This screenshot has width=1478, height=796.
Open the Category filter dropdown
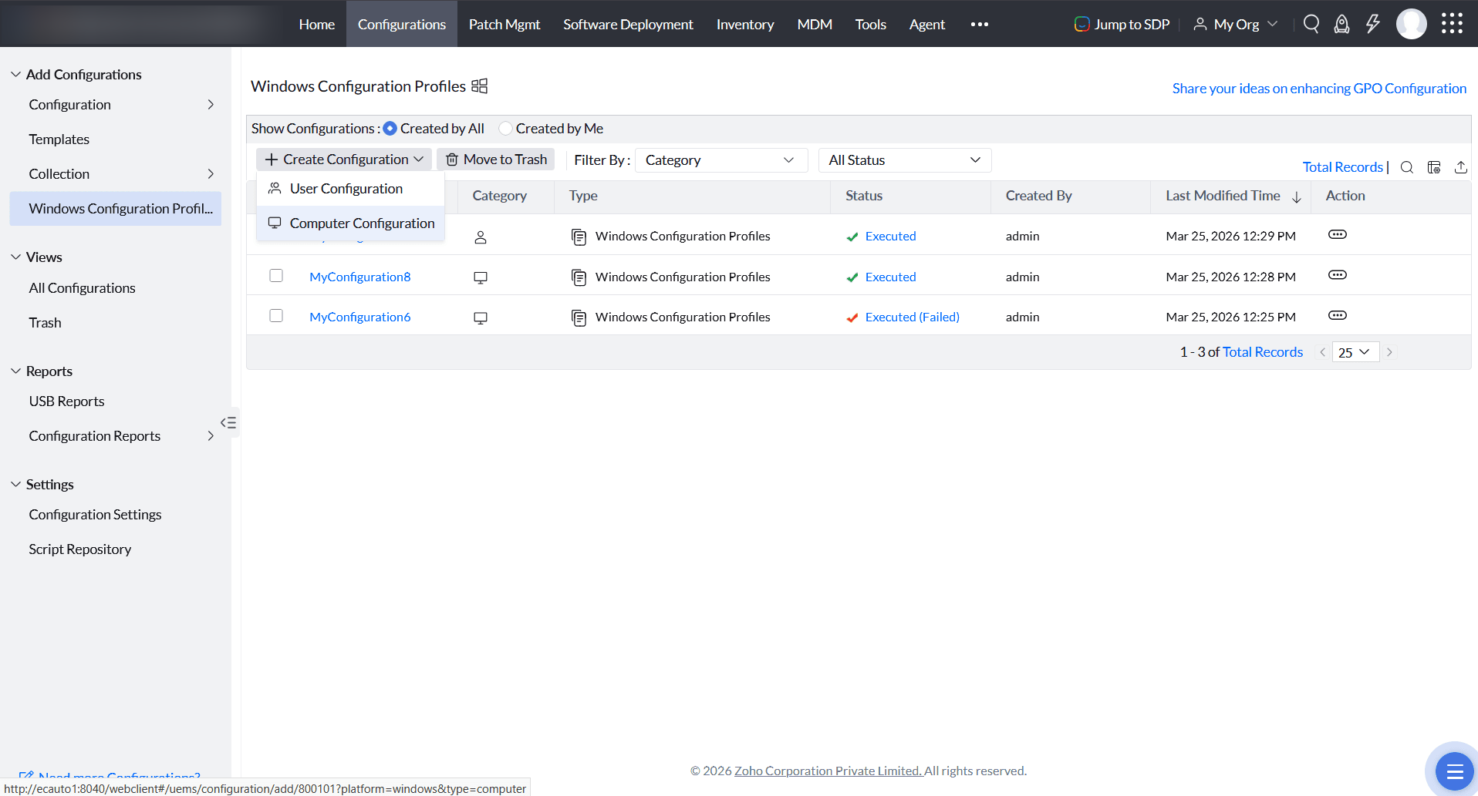(x=720, y=160)
